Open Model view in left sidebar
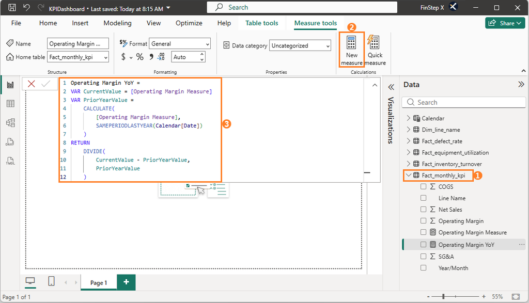 [x=10, y=123]
